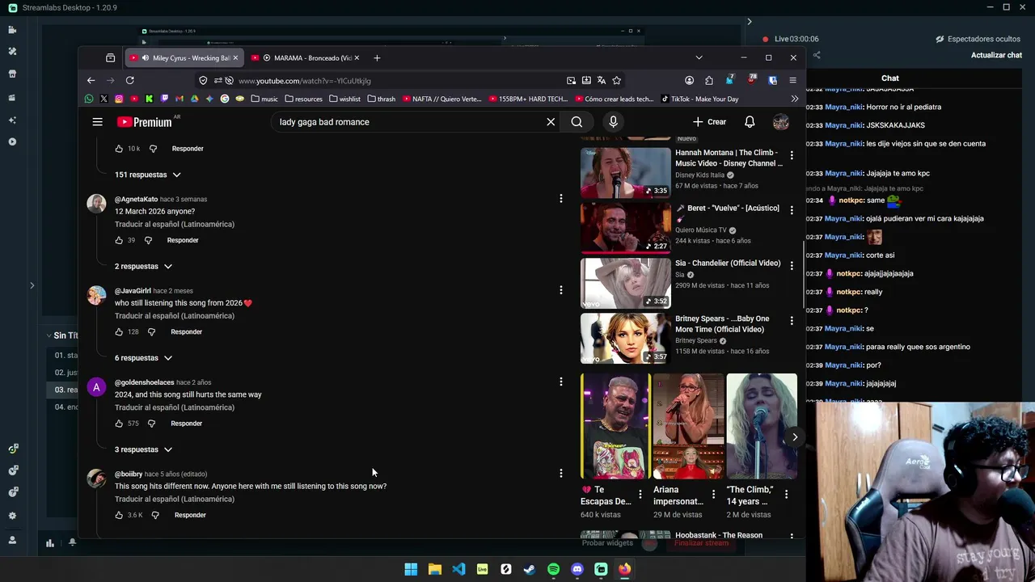The image size is (1035, 582).
Task: Open YouTube notifications bell
Action: click(x=750, y=122)
